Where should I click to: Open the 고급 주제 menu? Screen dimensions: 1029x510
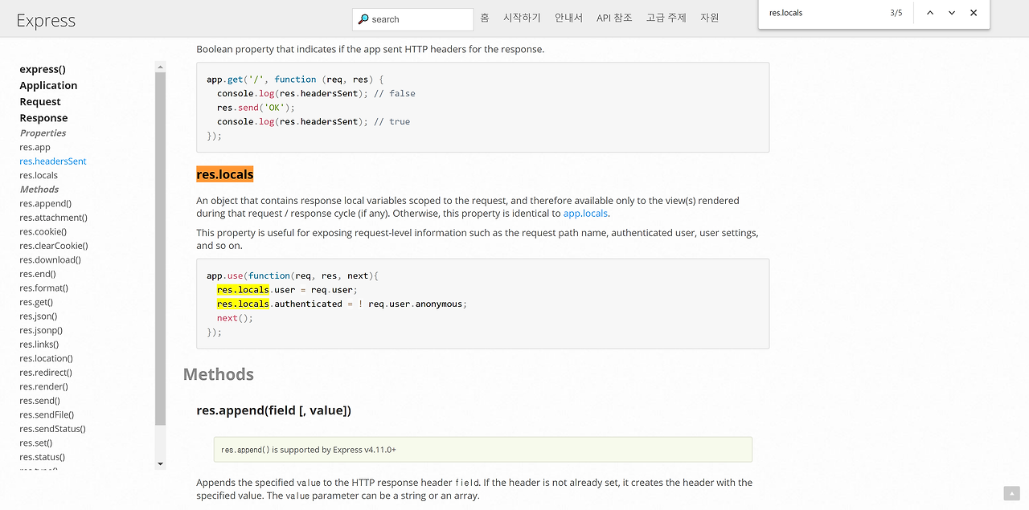pyautogui.click(x=666, y=18)
